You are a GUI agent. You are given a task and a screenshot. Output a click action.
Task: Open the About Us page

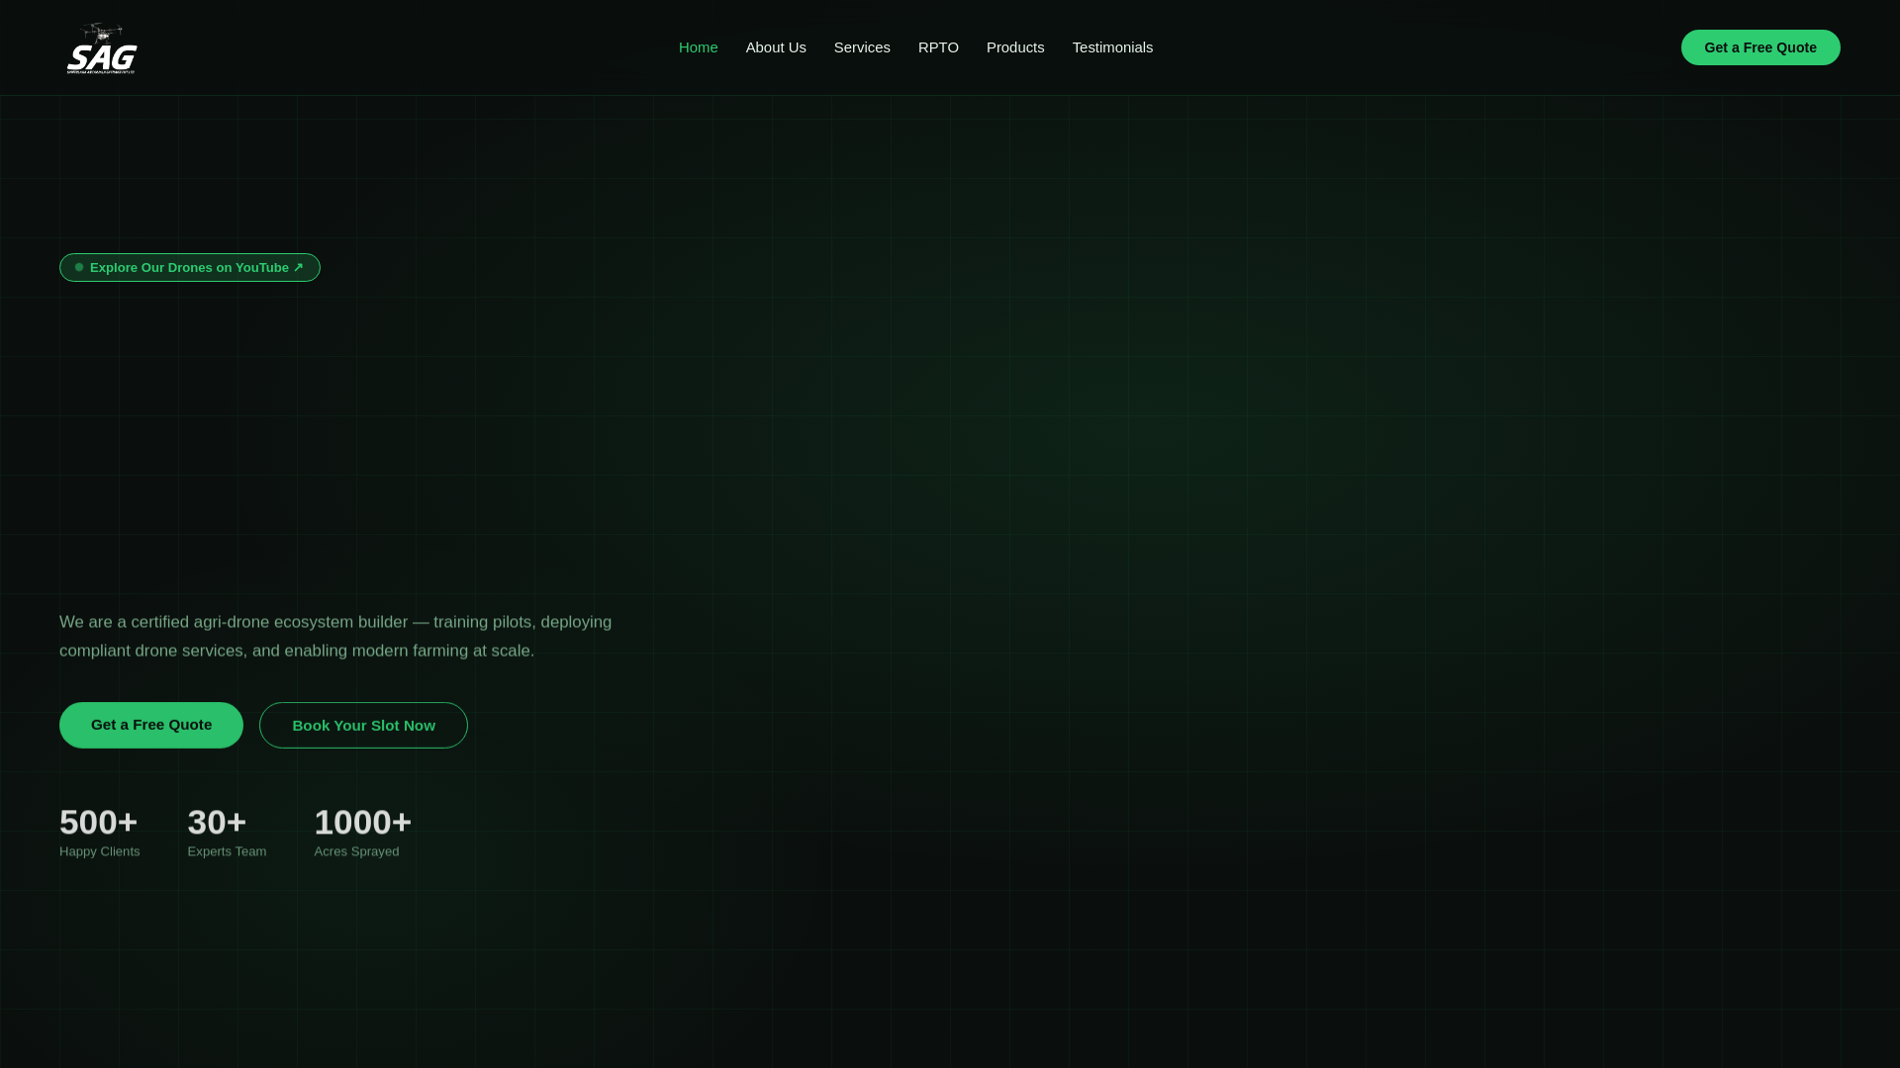(776, 47)
